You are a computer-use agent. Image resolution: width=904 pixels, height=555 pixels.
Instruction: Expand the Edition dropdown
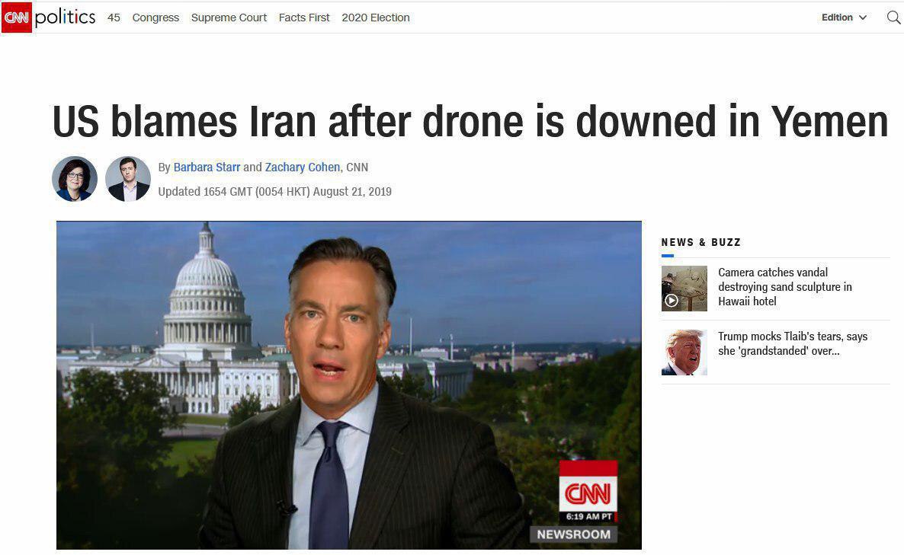point(844,18)
